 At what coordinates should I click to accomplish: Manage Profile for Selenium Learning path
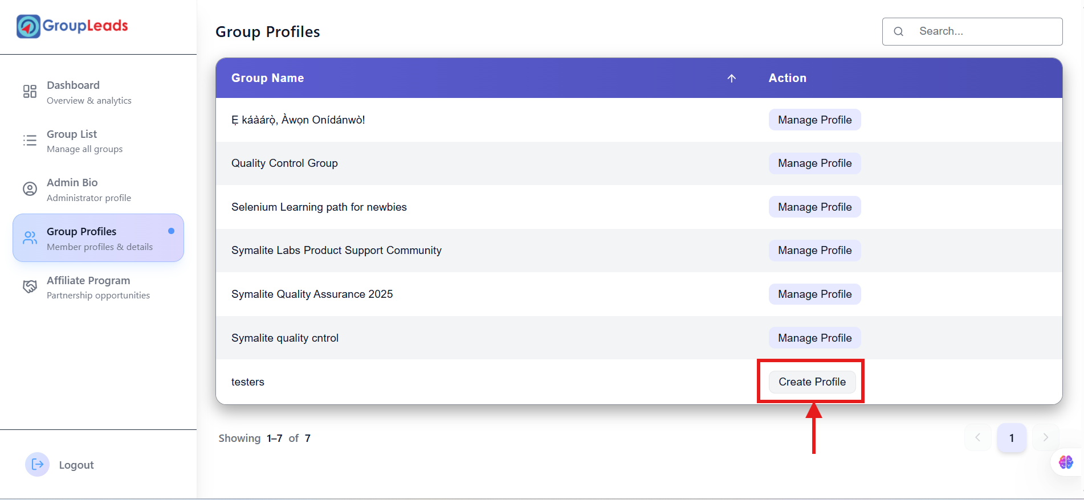[814, 207]
